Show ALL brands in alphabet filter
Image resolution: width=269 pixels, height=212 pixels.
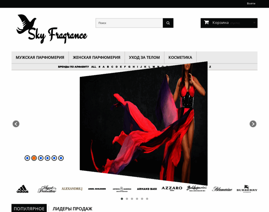tap(94, 67)
